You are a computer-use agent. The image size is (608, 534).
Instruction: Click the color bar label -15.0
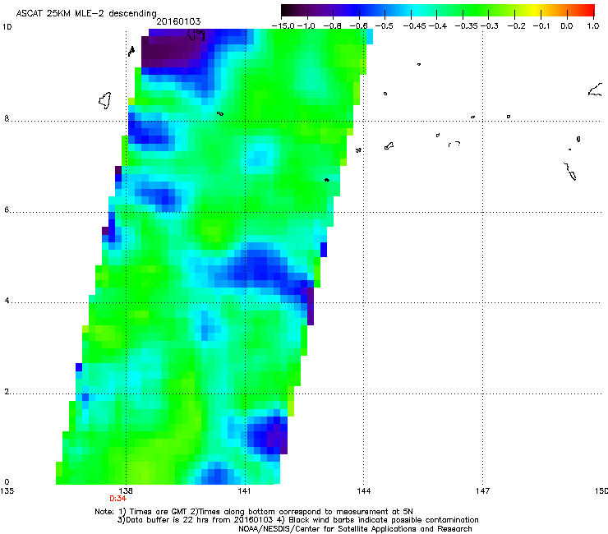(x=283, y=26)
